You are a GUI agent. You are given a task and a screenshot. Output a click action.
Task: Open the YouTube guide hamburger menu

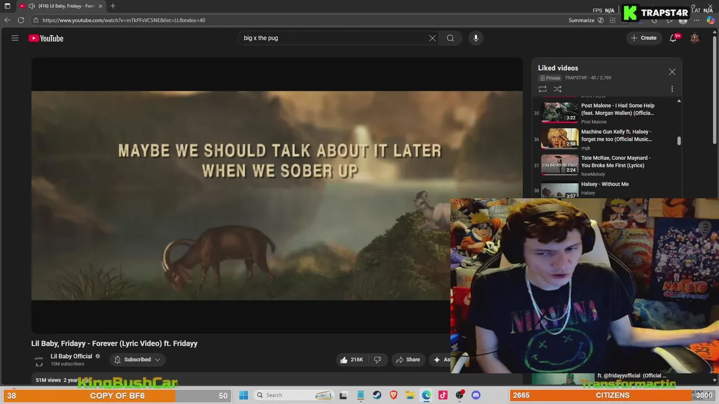(x=15, y=38)
